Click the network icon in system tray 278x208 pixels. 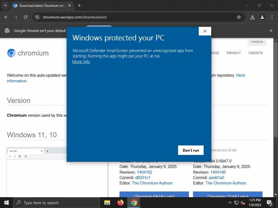tap(236, 203)
